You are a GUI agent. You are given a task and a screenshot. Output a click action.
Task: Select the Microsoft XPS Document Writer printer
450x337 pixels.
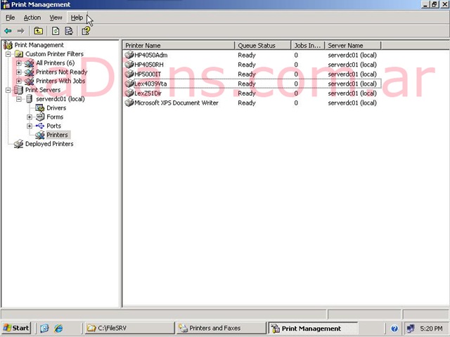[x=176, y=103]
